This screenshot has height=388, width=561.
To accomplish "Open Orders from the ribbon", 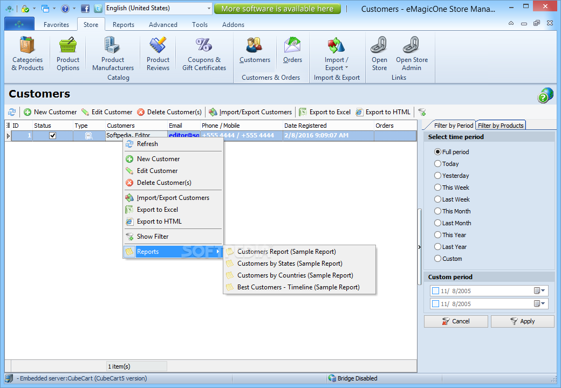I will click(x=293, y=51).
